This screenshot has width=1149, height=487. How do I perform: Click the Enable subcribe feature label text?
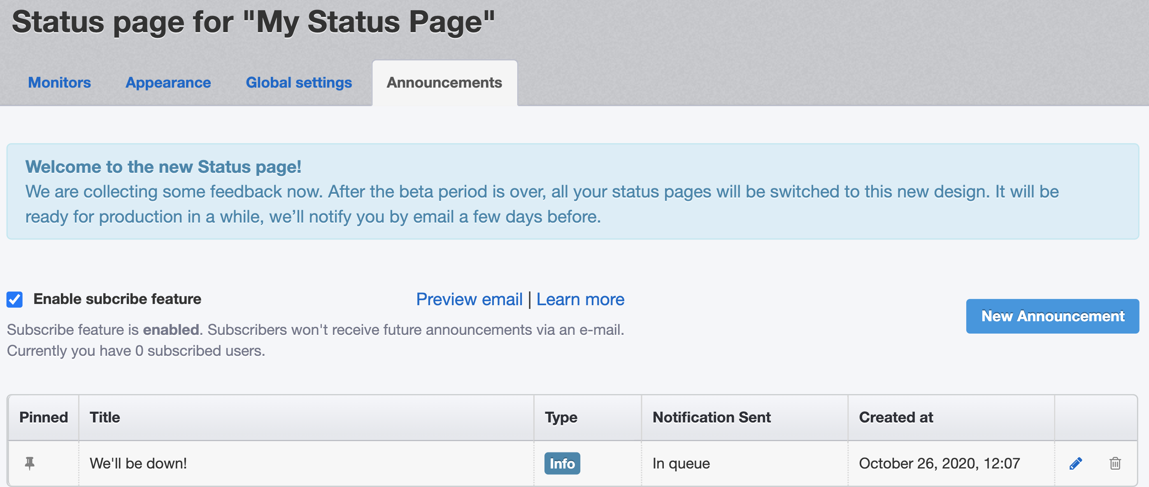(x=117, y=299)
